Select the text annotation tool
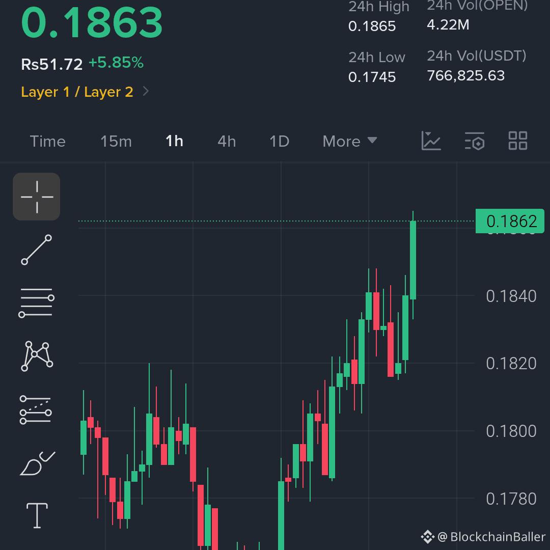The image size is (550, 550). [37, 515]
